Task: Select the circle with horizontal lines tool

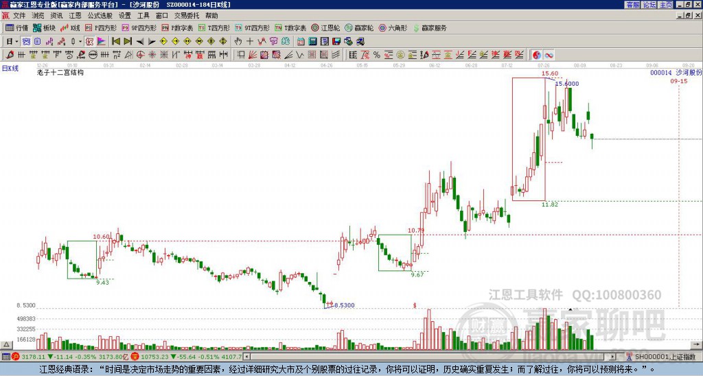Action: pos(92,55)
